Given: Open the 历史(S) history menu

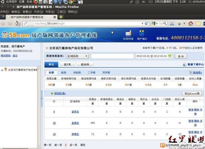Looking at the screenshot, I should [39, 12].
